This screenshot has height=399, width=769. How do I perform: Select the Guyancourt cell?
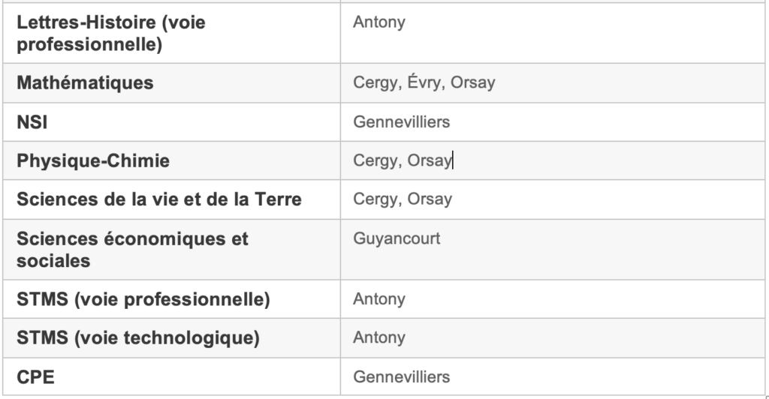pyautogui.click(x=397, y=238)
